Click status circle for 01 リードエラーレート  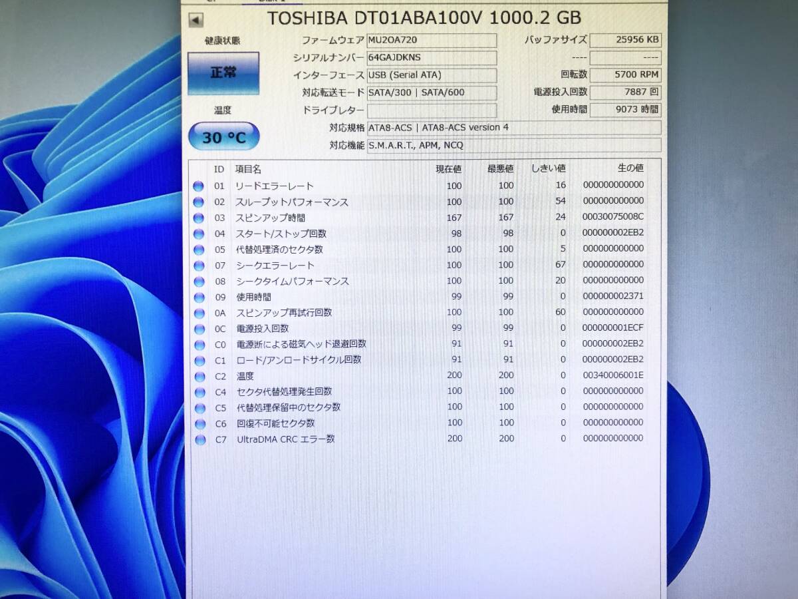(198, 186)
